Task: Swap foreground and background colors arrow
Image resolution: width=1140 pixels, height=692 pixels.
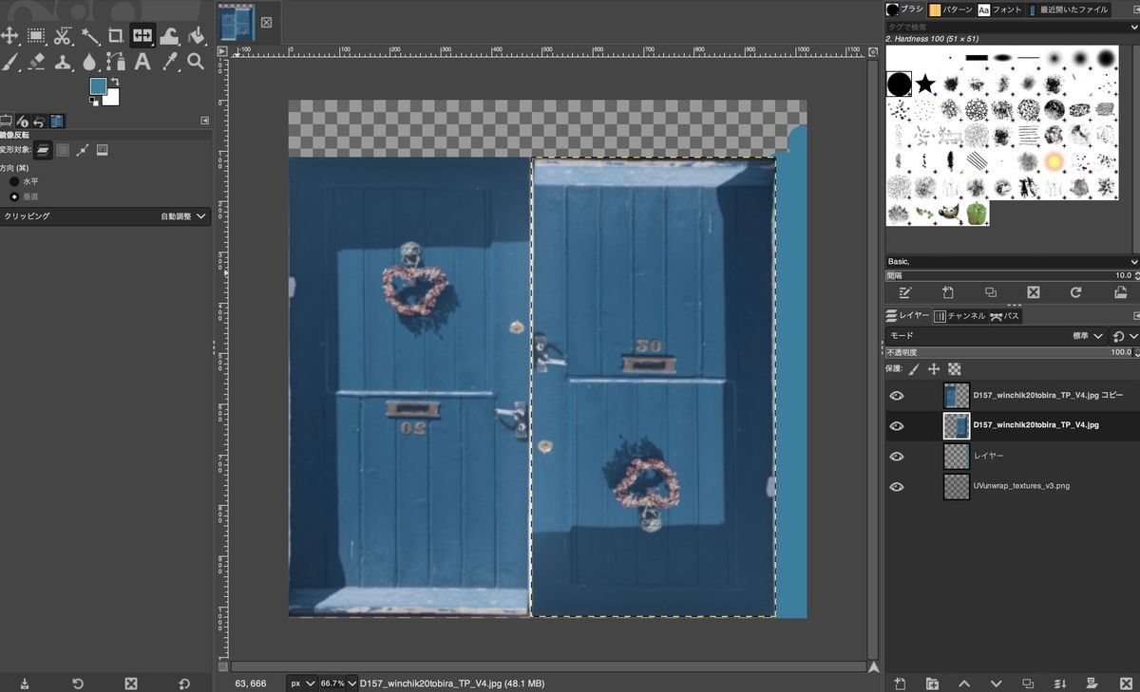Action: [115, 82]
